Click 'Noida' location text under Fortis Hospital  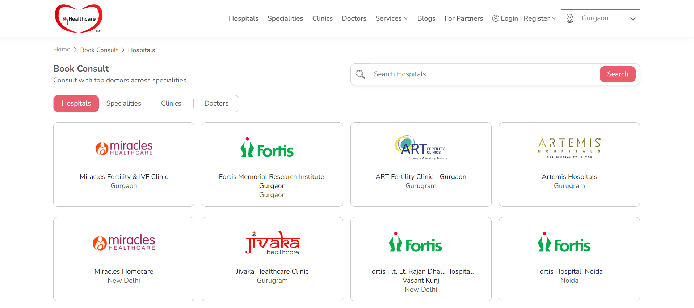(x=569, y=281)
